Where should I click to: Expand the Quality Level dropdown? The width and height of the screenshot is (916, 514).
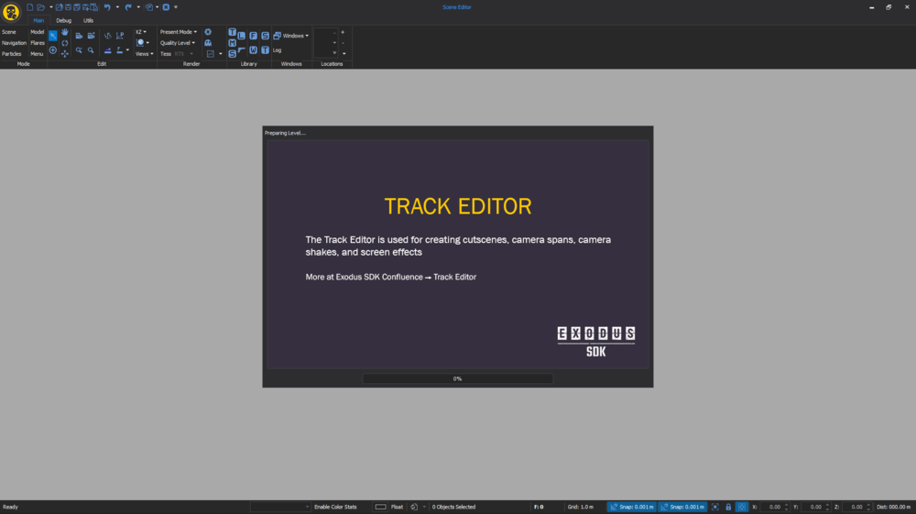pos(178,43)
